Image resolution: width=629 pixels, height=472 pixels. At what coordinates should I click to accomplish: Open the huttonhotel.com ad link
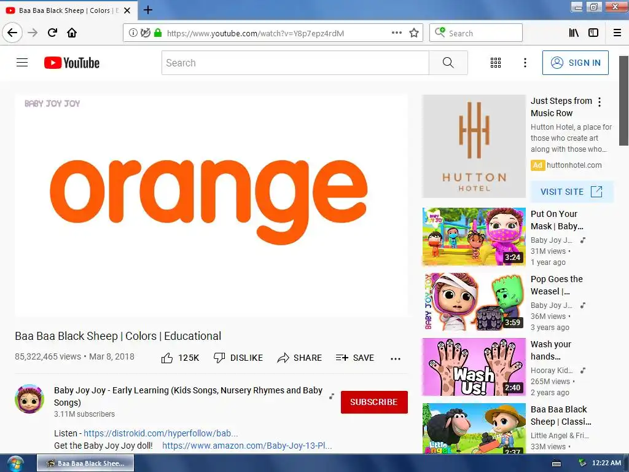(x=574, y=165)
